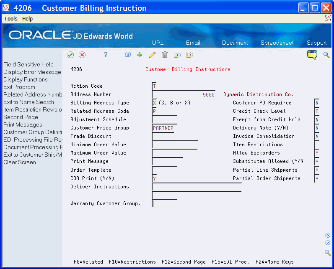Select Second Page in the sidebar

[21, 117]
